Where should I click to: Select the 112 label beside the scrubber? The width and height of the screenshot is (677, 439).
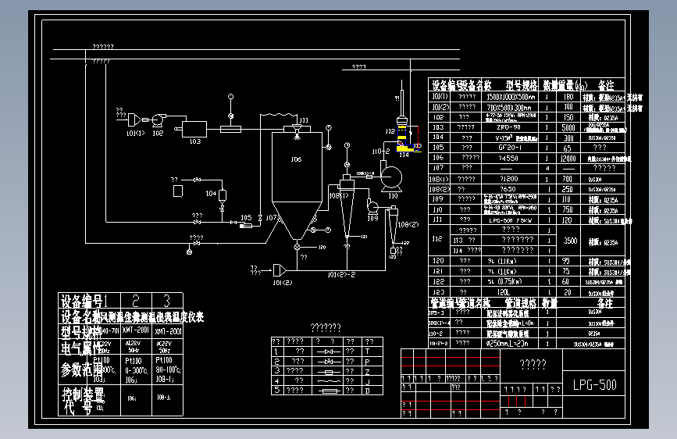[390, 131]
